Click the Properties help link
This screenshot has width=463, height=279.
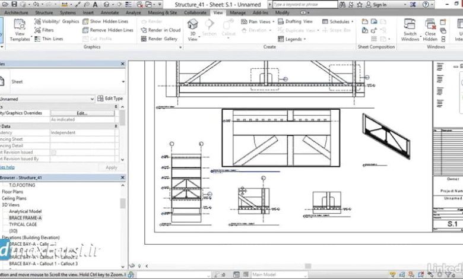click(7, 167)
